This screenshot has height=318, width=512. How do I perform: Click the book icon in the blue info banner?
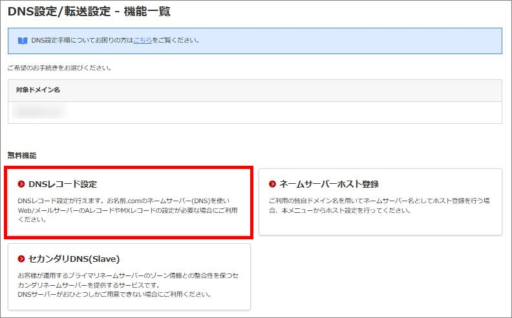pos(23,41)
